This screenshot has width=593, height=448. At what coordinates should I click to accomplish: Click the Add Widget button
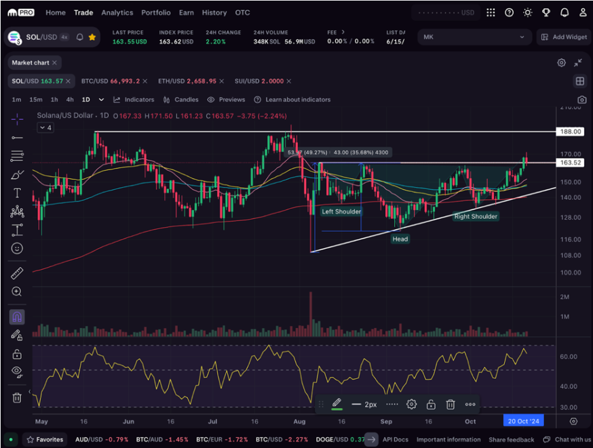562,37
